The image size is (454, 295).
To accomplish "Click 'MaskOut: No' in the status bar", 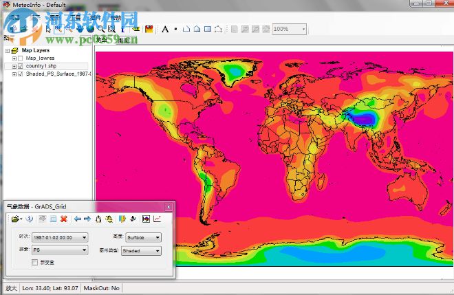I will click(101, 288).
